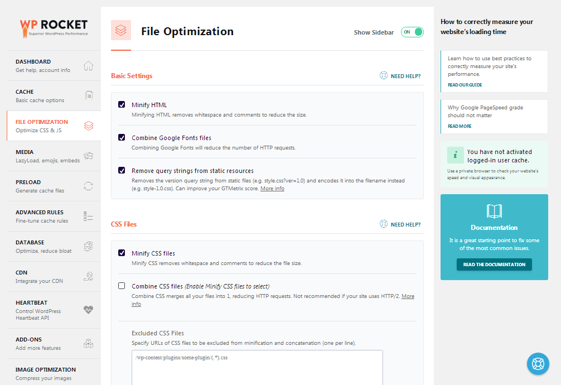The image size is (561, 385).
Task: Open the CDN settings section
Action: pyautogui.click(x=54, y=277)
